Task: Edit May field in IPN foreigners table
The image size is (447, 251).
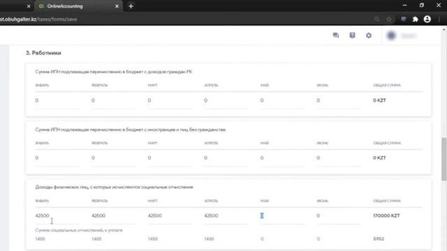Action: click(282, 158)
